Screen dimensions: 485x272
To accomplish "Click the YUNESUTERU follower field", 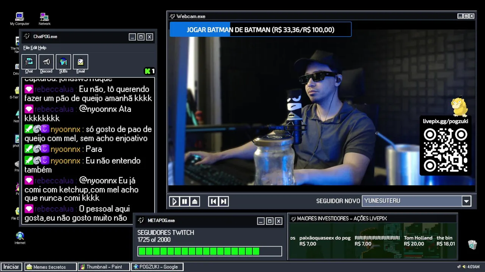I will pyautogui.click(x=412, y=201).
